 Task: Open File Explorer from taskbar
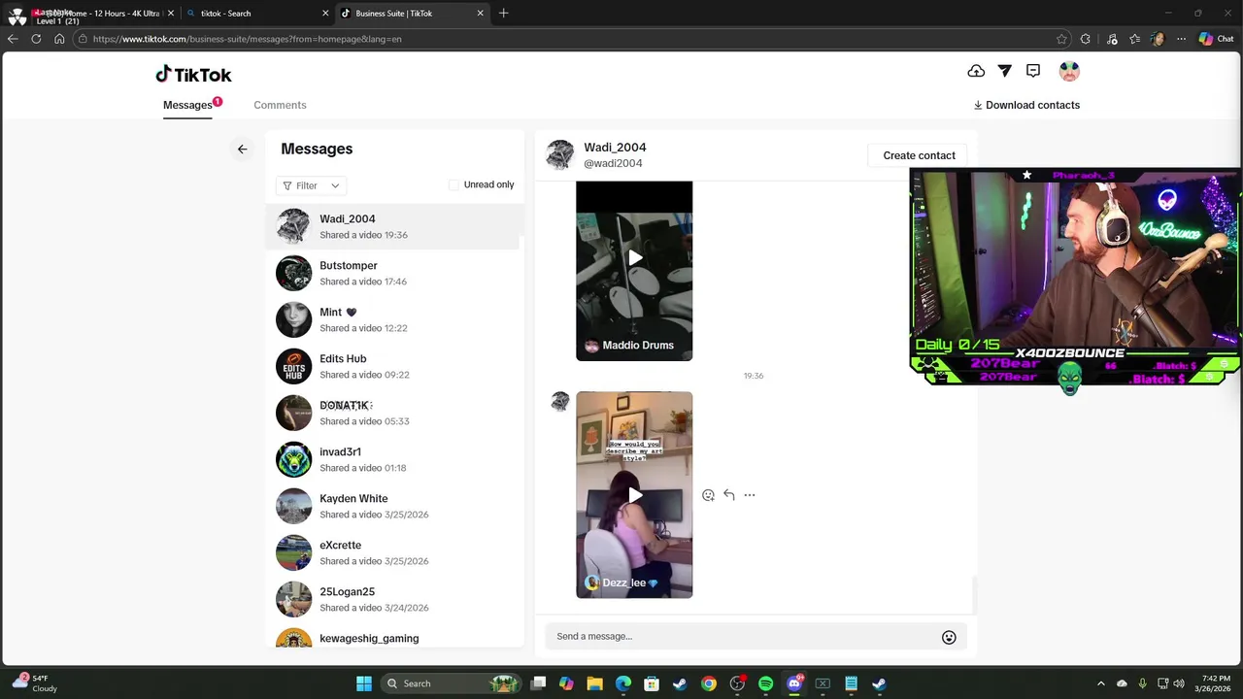point(595,683)
